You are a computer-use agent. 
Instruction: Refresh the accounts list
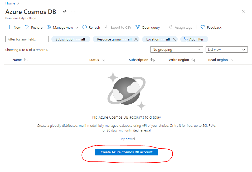click(x=91, y=27)
